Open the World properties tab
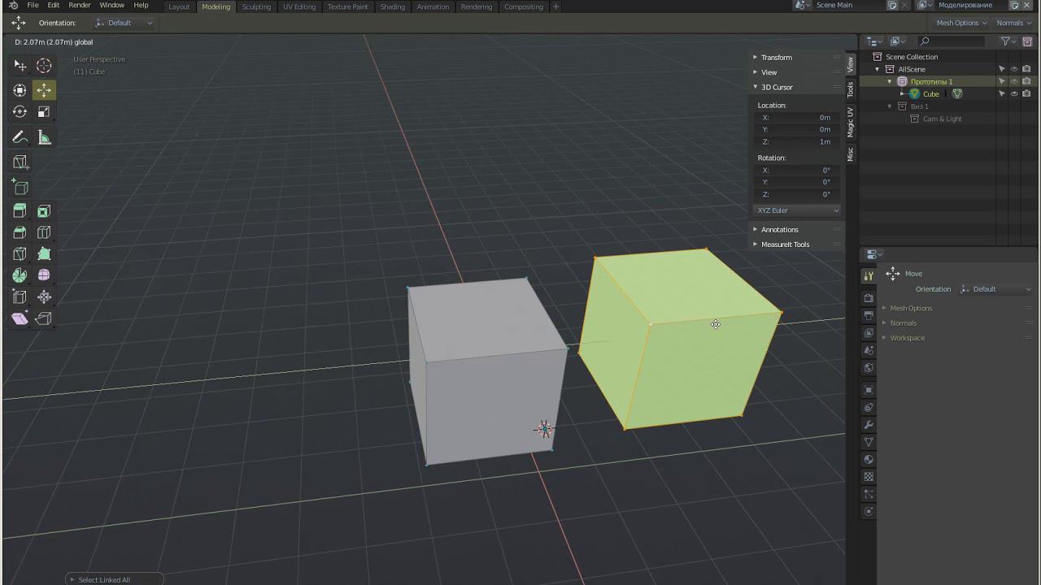Screen dimensions: 1041x585 point(869,367)
